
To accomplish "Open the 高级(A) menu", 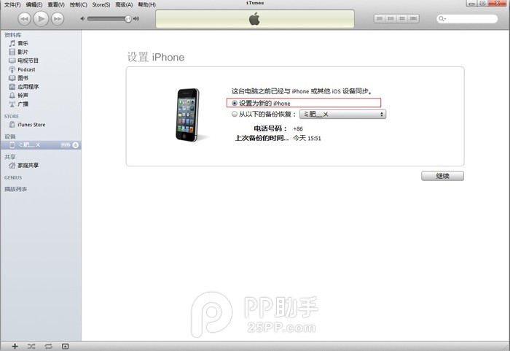I will 124,4.
